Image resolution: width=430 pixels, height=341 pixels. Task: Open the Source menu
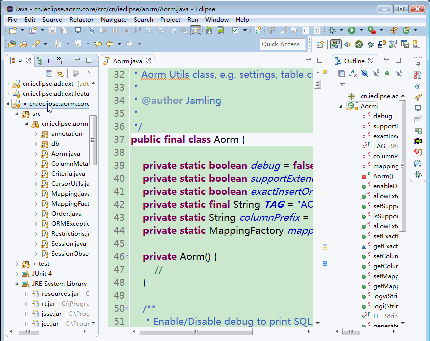click(x=52, y=20)
